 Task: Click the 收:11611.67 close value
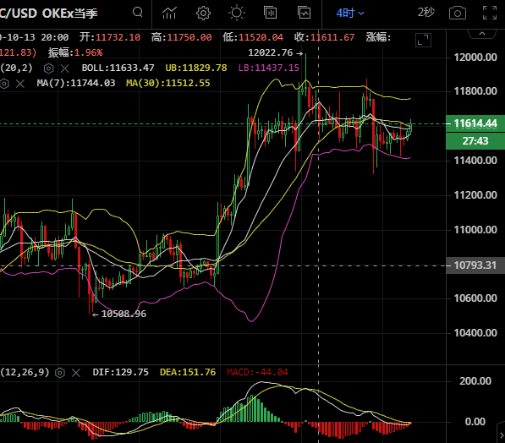coord(324,37)
